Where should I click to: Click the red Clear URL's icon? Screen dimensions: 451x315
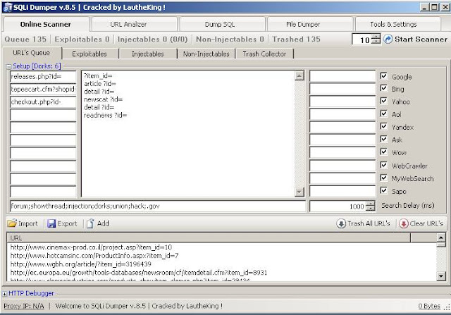403,223
